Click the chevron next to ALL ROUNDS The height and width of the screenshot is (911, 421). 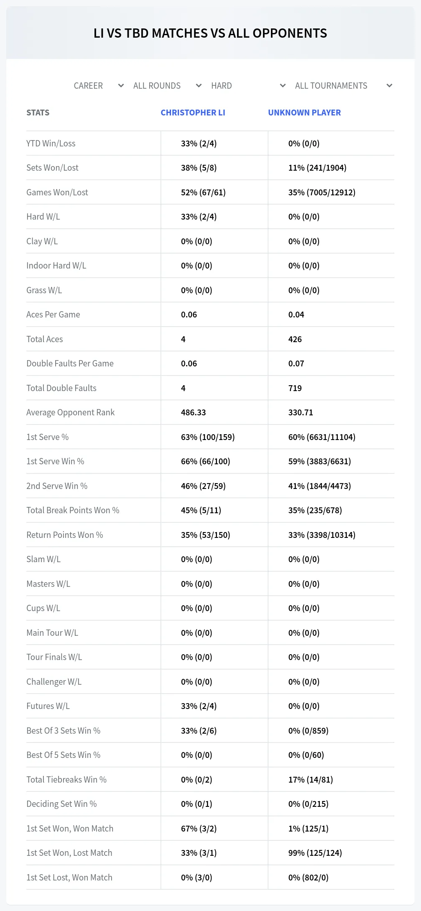pyautogui.click(x=199, y=86)
